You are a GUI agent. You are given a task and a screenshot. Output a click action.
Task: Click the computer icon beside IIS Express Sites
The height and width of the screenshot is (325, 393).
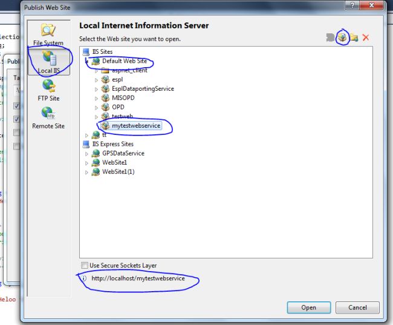86,144
